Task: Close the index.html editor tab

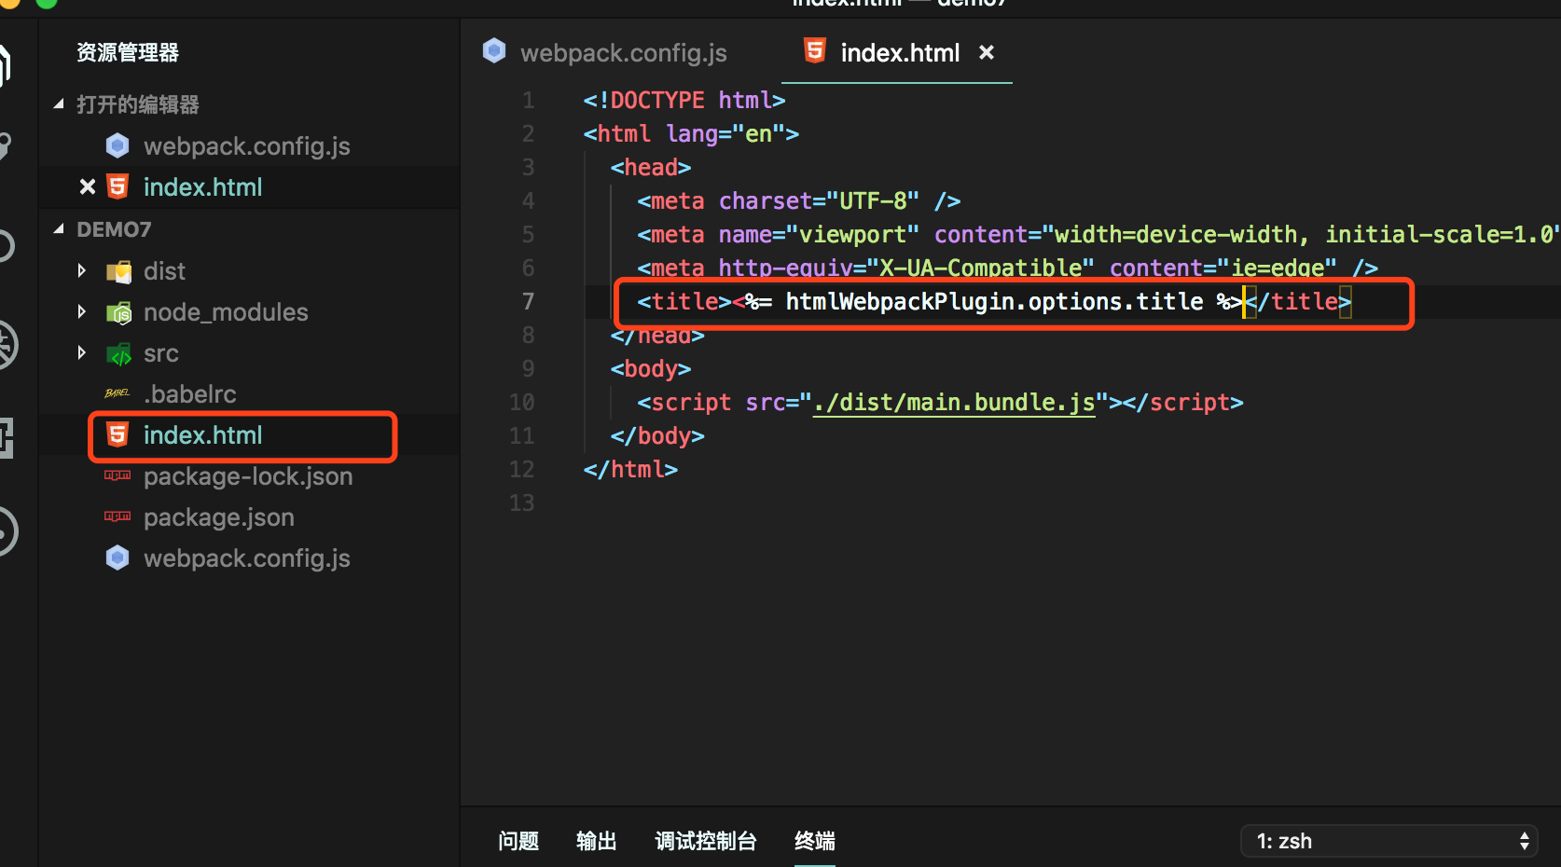Action: (987, 53)
